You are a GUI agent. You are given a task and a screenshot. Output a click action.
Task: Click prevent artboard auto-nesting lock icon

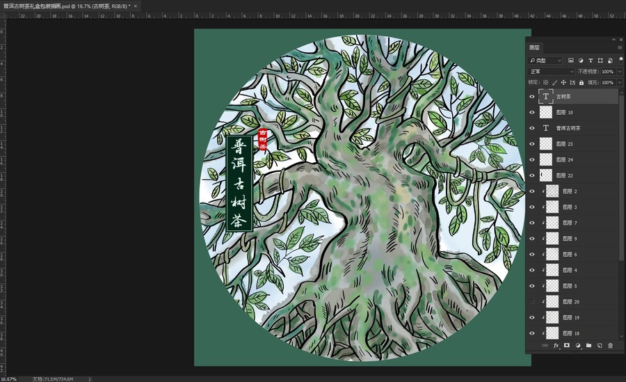(572, 82)
